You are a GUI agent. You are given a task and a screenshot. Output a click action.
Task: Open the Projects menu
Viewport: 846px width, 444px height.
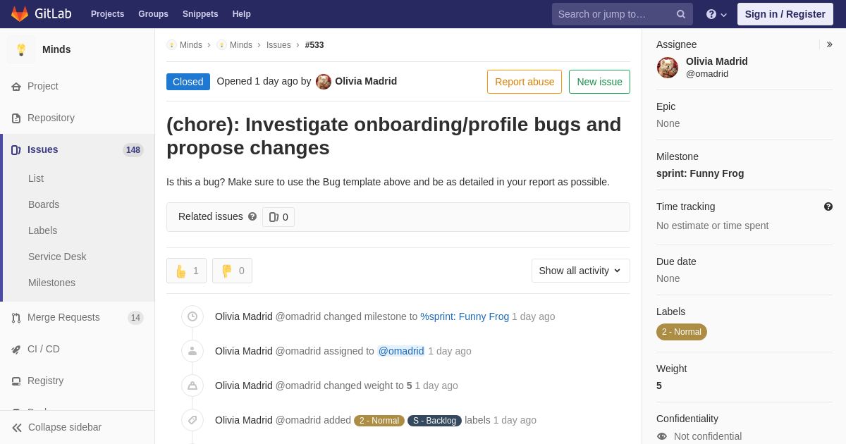point(107,14)
